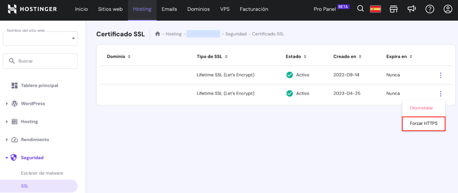Open the help question mark icon
This screenshot has height=193, width=458.
pos(430,9)
